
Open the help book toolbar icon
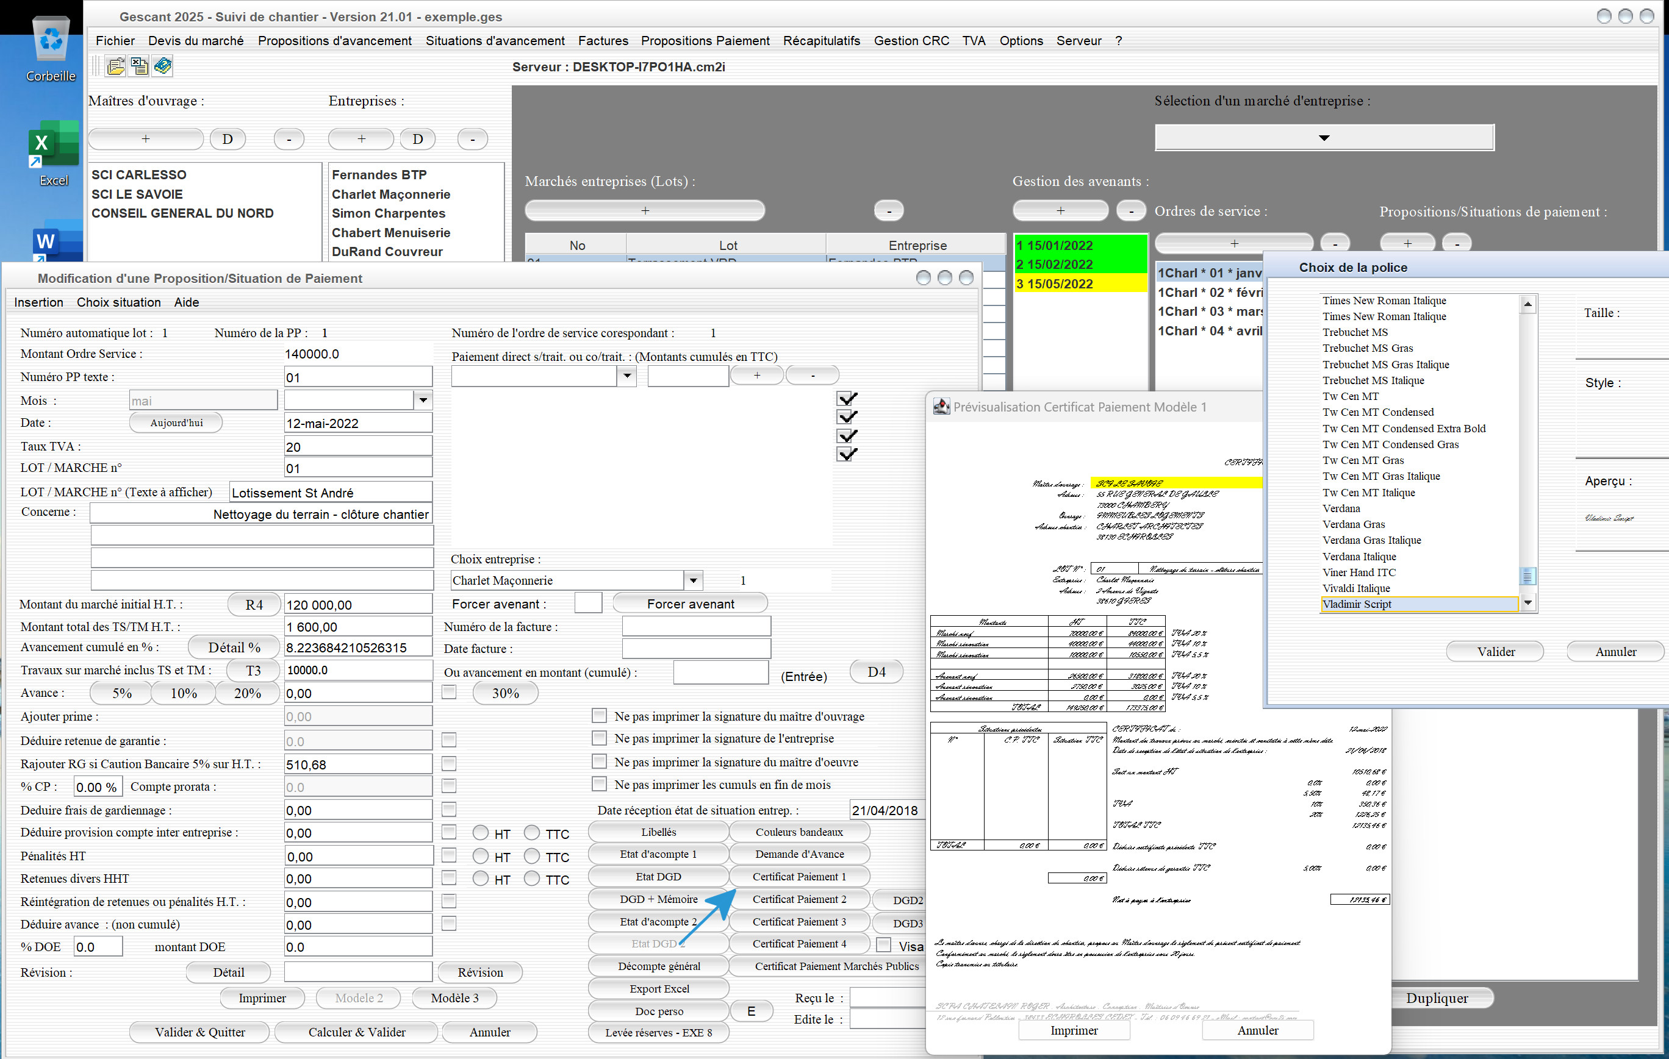pos(163,66)
